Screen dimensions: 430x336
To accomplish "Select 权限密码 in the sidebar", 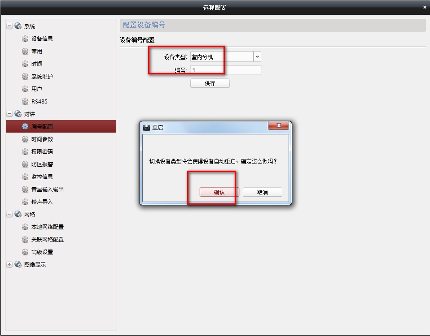I will tap(42, 152).
